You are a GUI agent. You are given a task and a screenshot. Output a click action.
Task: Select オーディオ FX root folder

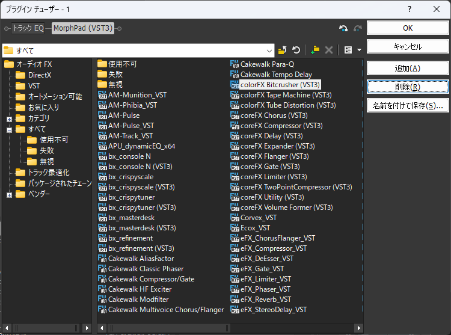28,64
